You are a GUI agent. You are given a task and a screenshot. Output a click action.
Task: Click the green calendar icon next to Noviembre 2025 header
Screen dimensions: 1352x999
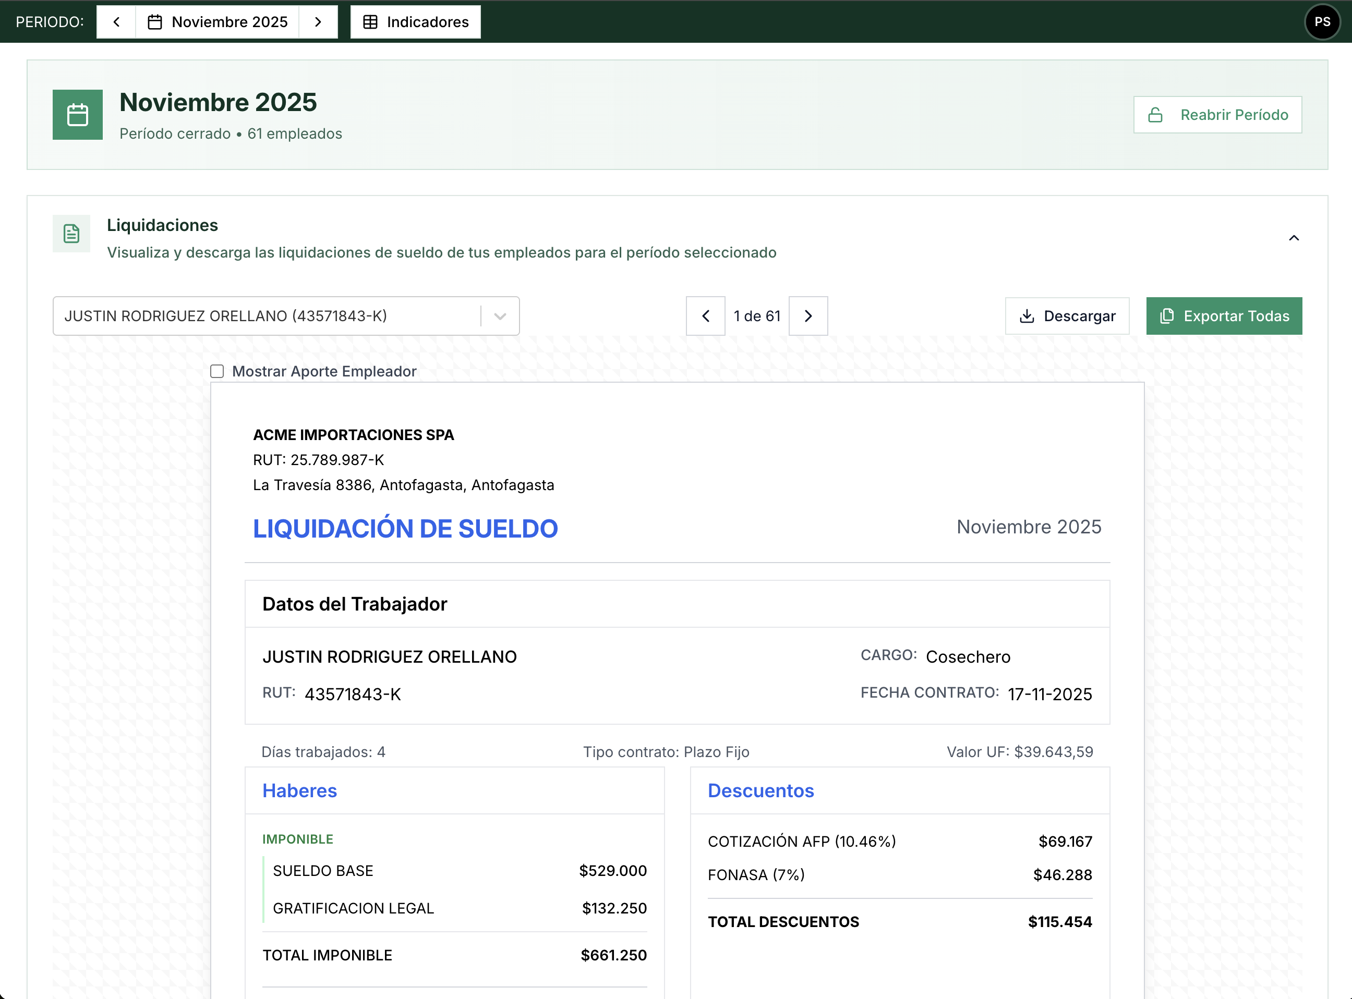click(77, 114)
